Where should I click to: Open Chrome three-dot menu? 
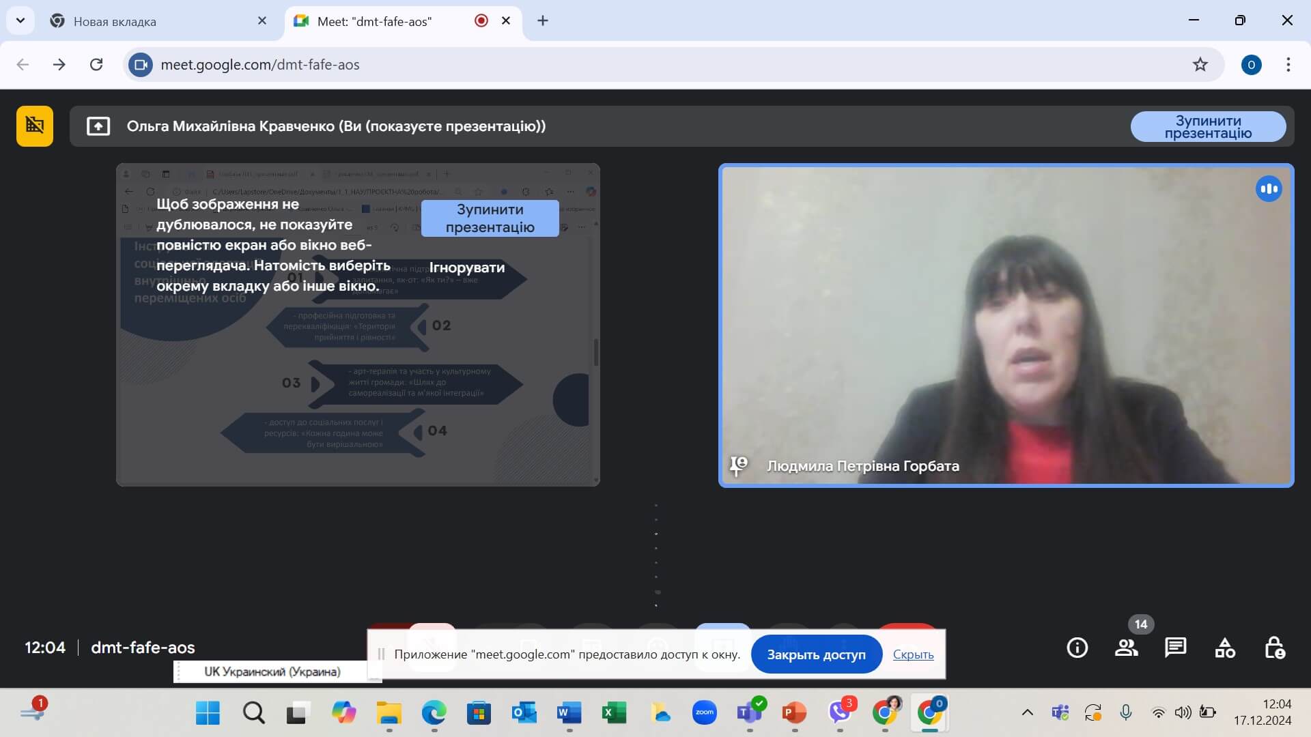(x=1288, y=65)
